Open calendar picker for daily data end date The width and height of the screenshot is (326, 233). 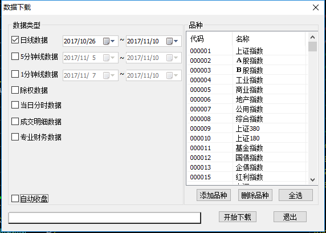[x=172, y=41]
